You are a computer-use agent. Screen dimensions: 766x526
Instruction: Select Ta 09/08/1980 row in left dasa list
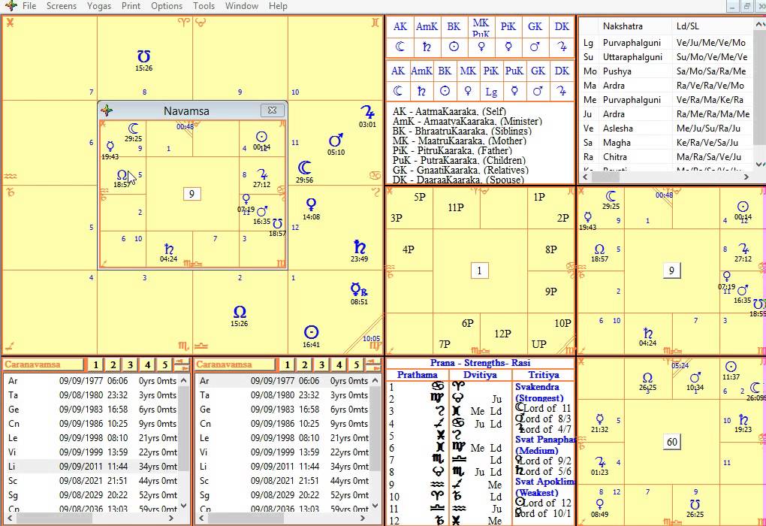point(92,395)
